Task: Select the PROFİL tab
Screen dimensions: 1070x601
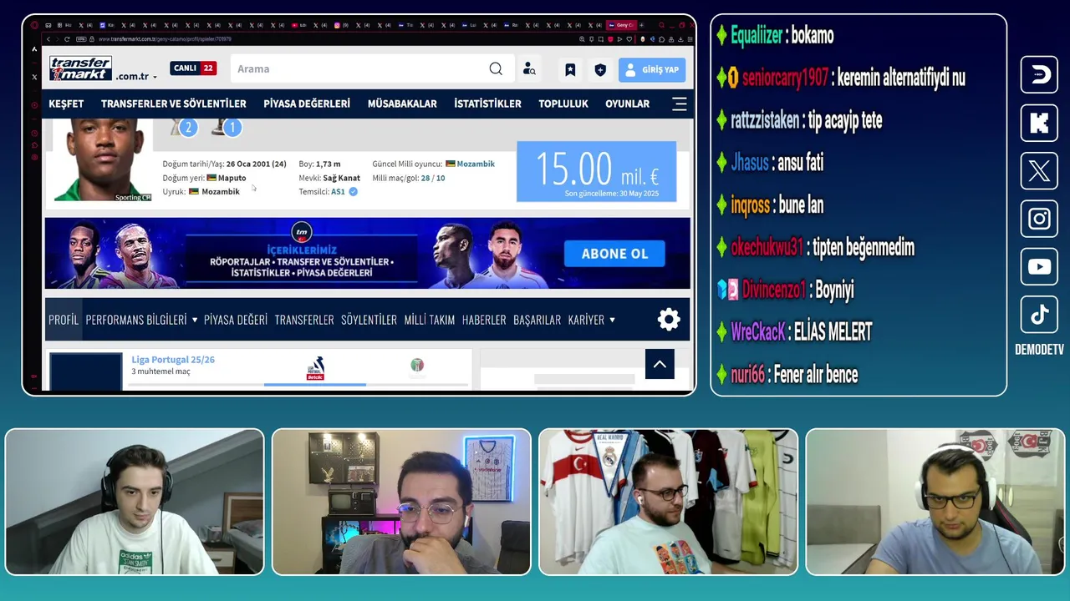Action: coord(63,320)
